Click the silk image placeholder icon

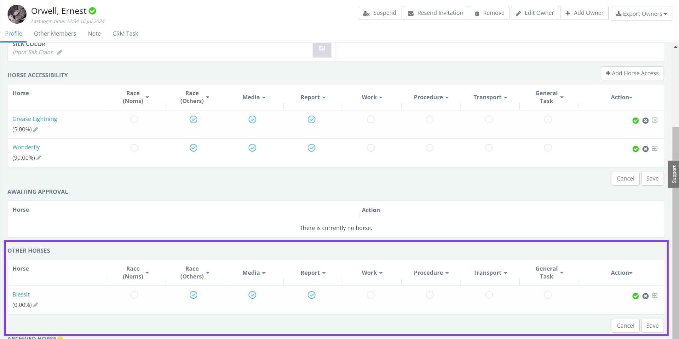point(322,49)
